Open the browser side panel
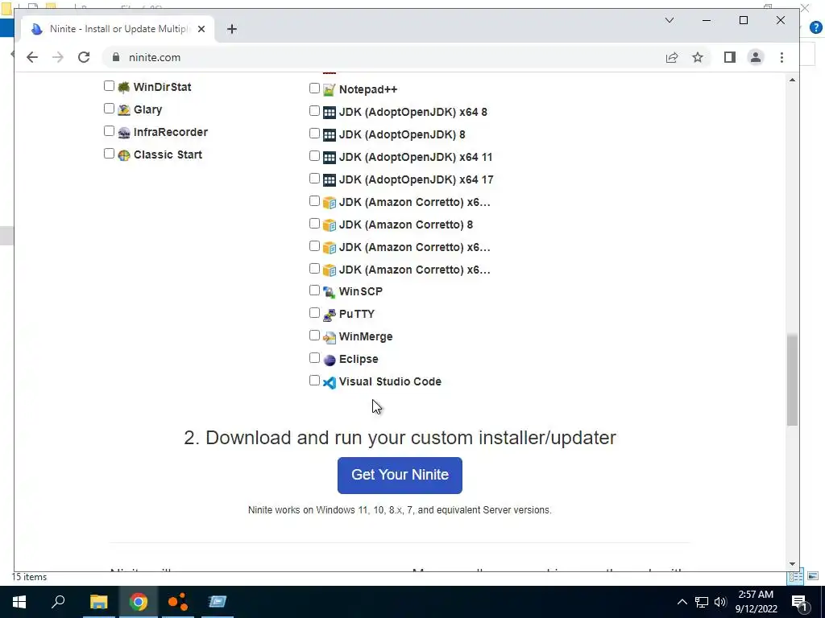This screenshot has width=825, height=618. click(730, 57)
